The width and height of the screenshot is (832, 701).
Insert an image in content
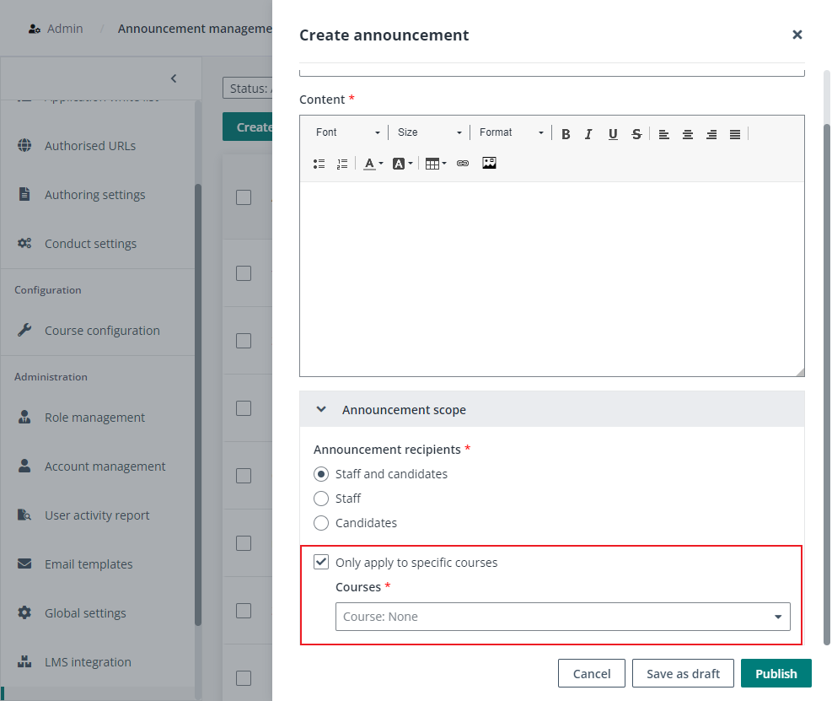tap(489, 163)
